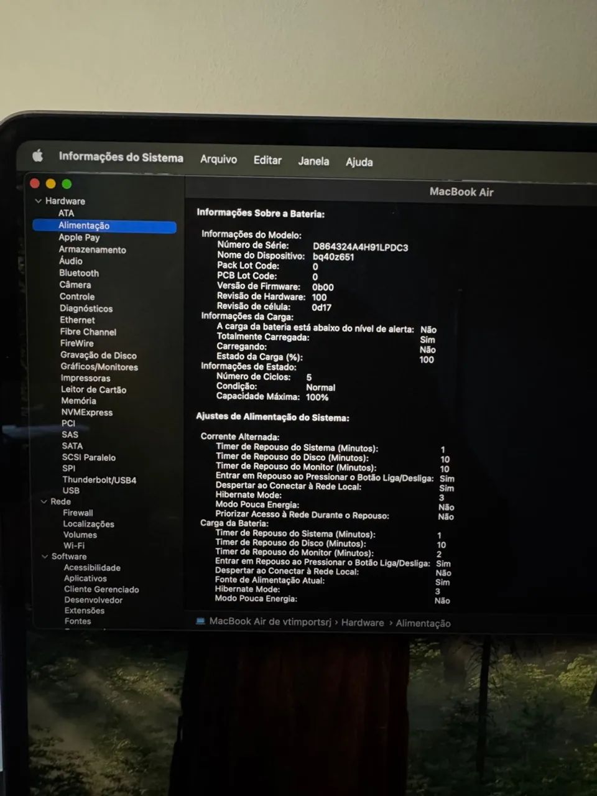Select Firewall under Rede
Image resolution: width=597 pixels, height=796 pixels.
point(78,513)
